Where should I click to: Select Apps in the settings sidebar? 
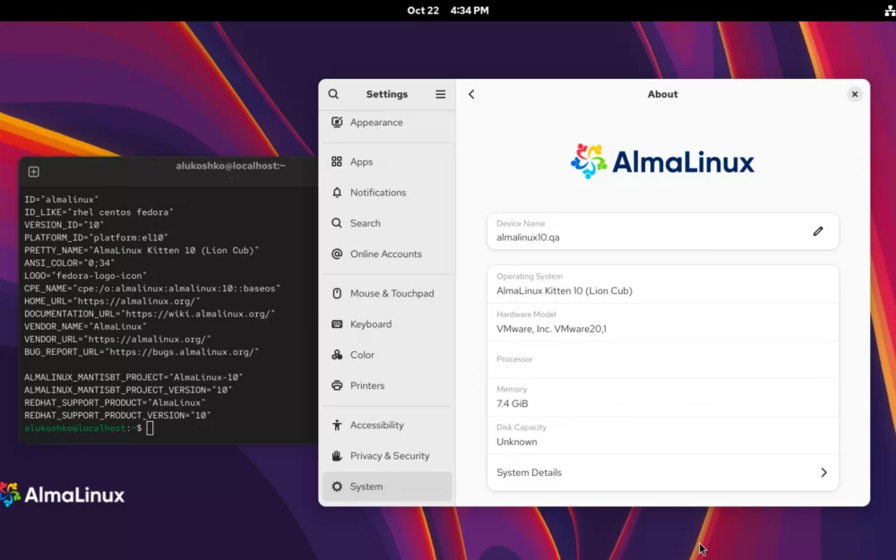coord(387,161)
